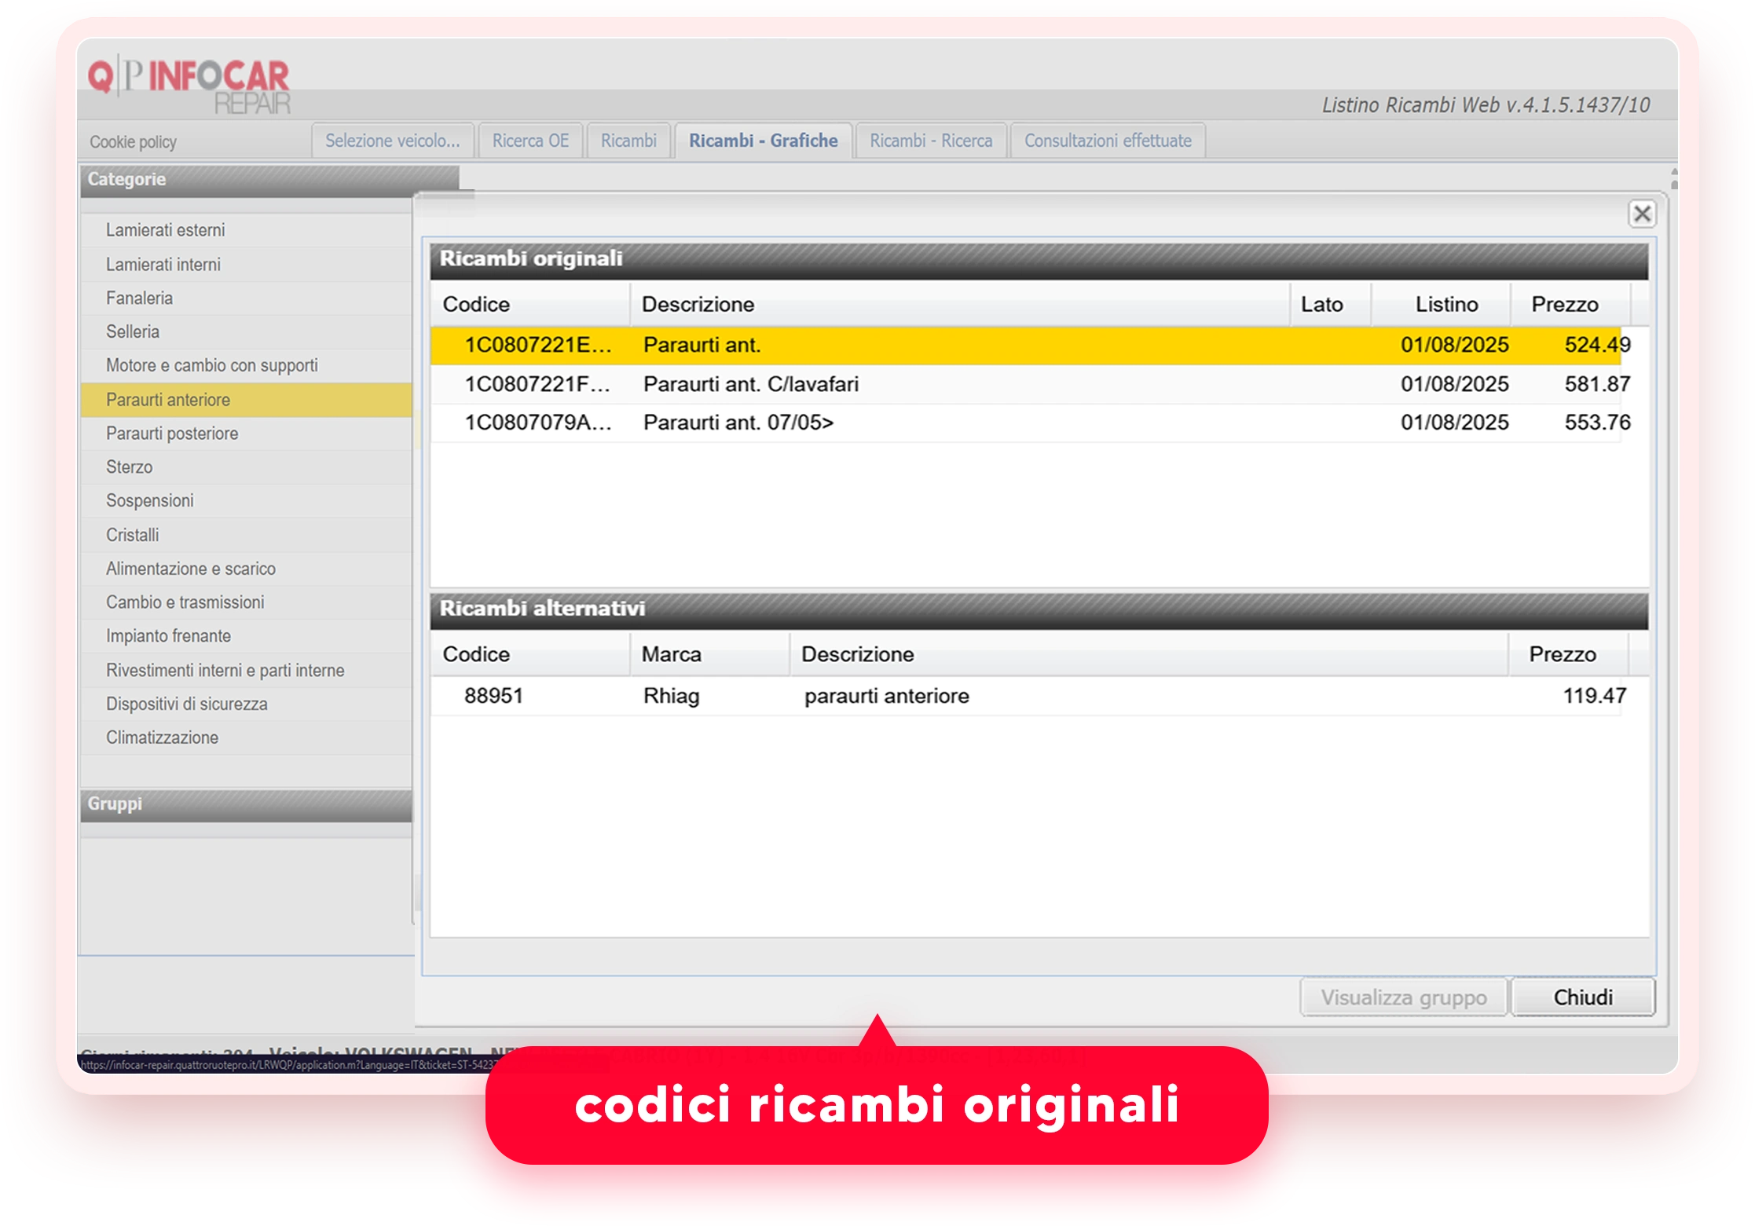
Task: Click Visualizza gruppo button
Action: pyautogui.click(x=1404, y=997)
